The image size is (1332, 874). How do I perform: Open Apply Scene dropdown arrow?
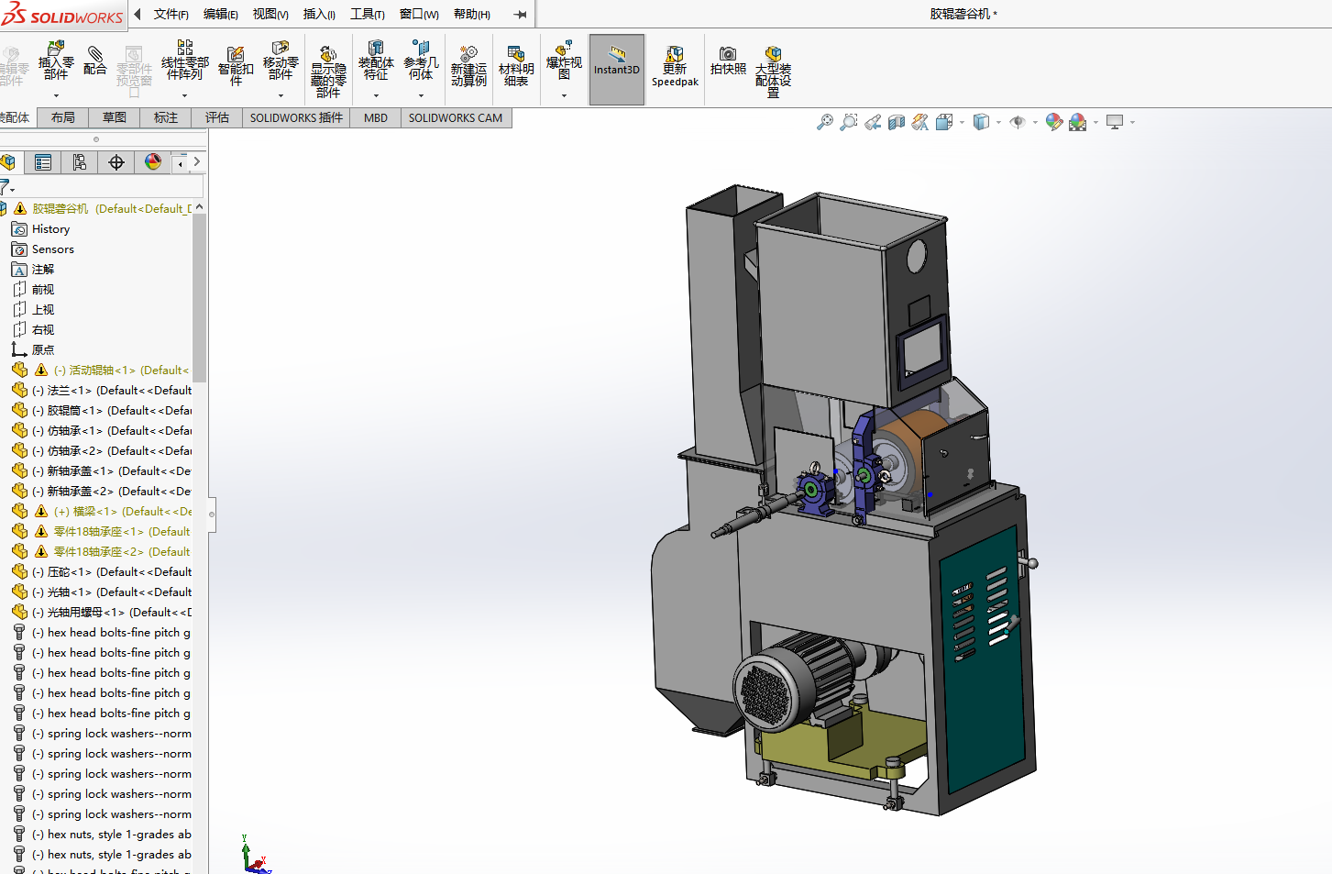click(1095, 122)
